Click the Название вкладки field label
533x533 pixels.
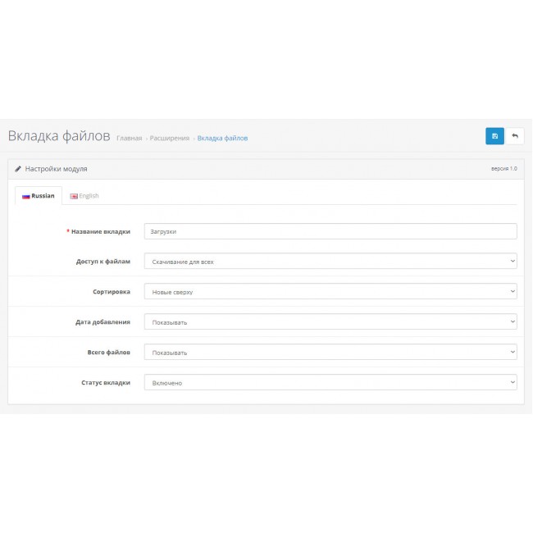[x=100, y=231]
